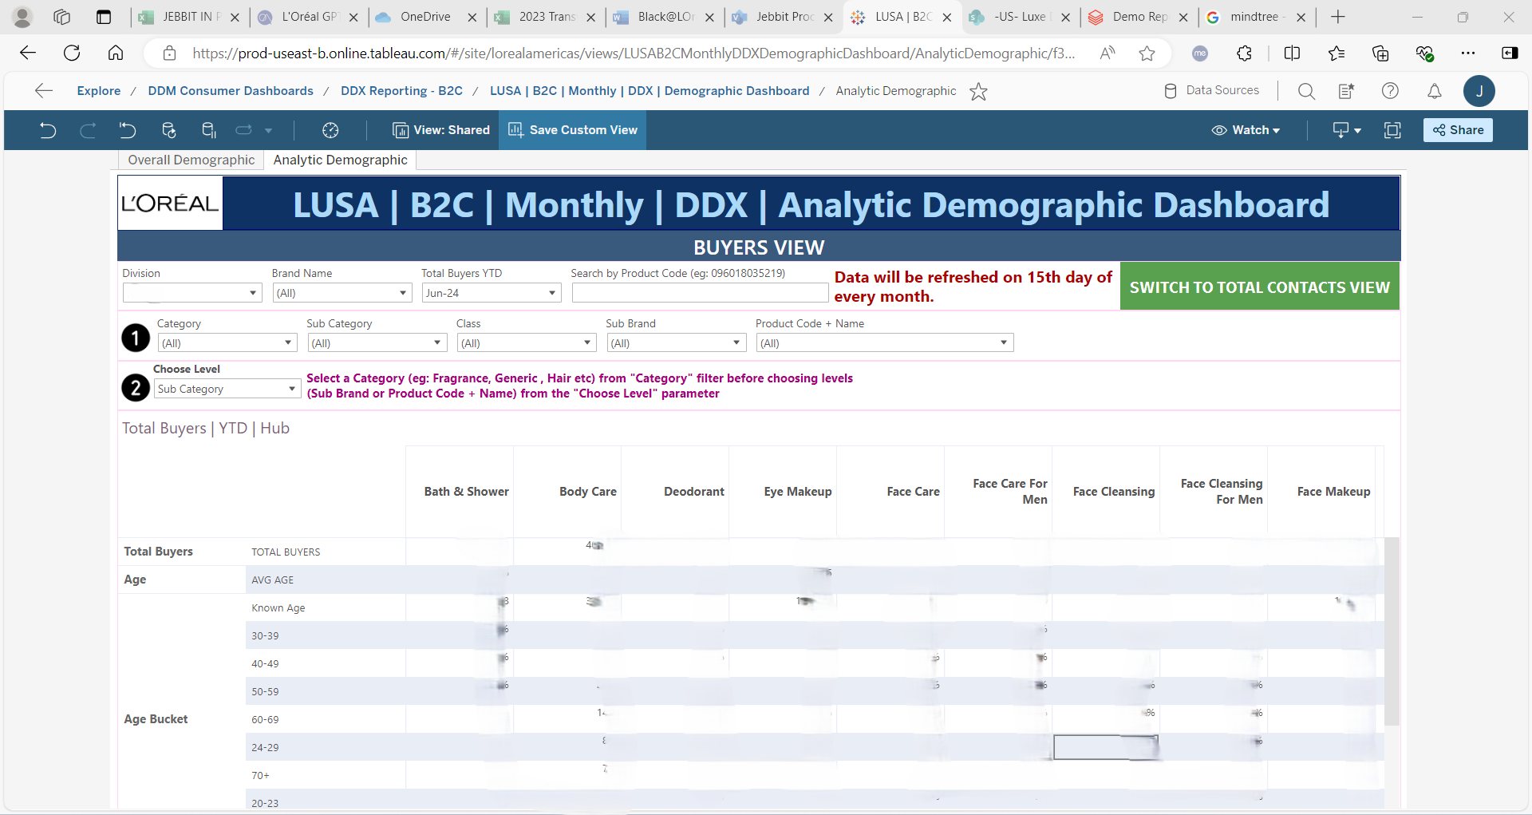
Task: Click Switch to Total Contacts View button
Action: click(1259, 287)
